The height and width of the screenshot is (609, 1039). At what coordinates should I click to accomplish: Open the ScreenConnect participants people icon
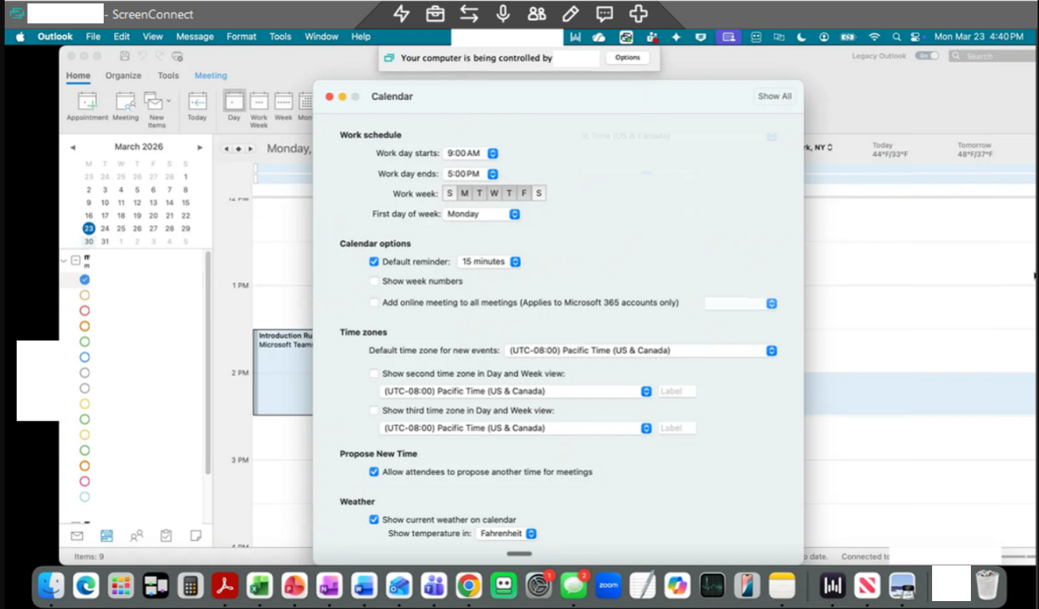coord(536,13)
